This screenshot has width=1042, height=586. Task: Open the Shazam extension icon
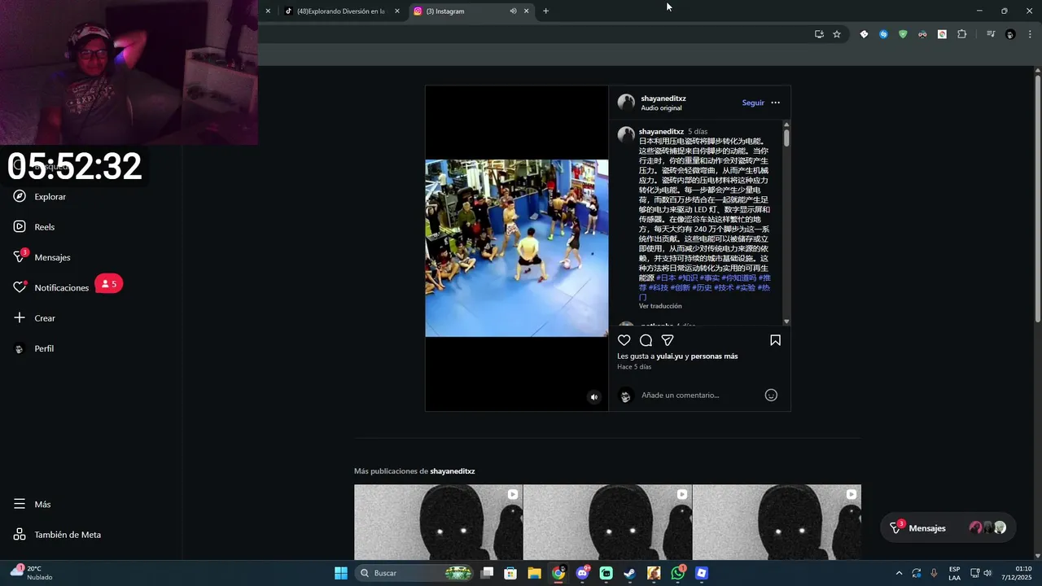(883, 34)
